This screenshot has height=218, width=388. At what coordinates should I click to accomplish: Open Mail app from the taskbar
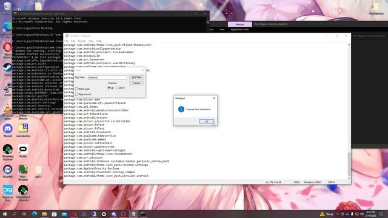click(64, 214)
